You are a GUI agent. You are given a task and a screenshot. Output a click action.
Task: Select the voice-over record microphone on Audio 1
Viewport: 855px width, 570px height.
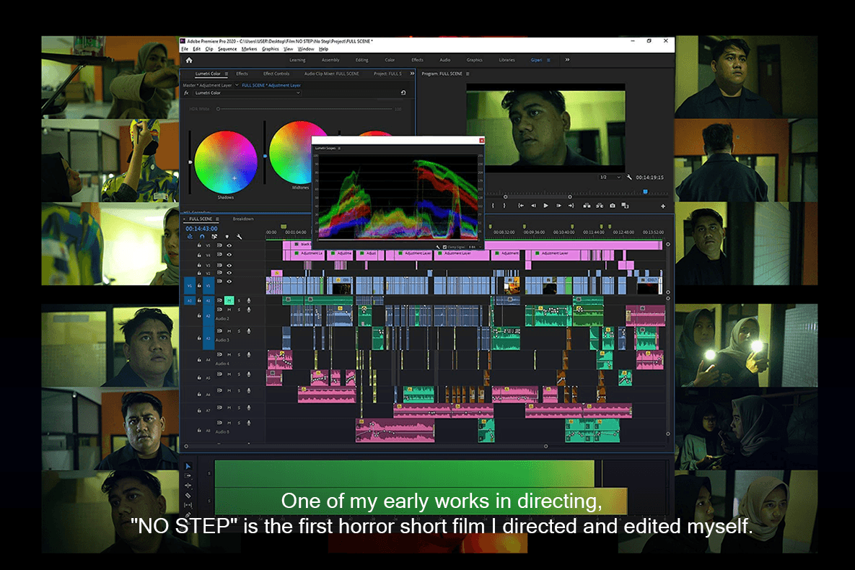click(x=248, y=301)
